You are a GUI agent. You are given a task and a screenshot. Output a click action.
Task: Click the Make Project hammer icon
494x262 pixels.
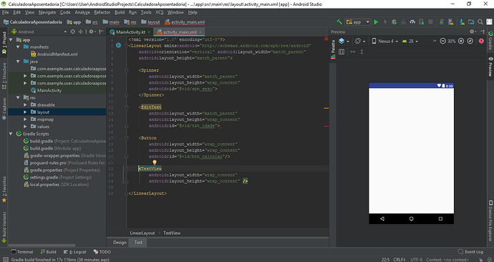339,22
